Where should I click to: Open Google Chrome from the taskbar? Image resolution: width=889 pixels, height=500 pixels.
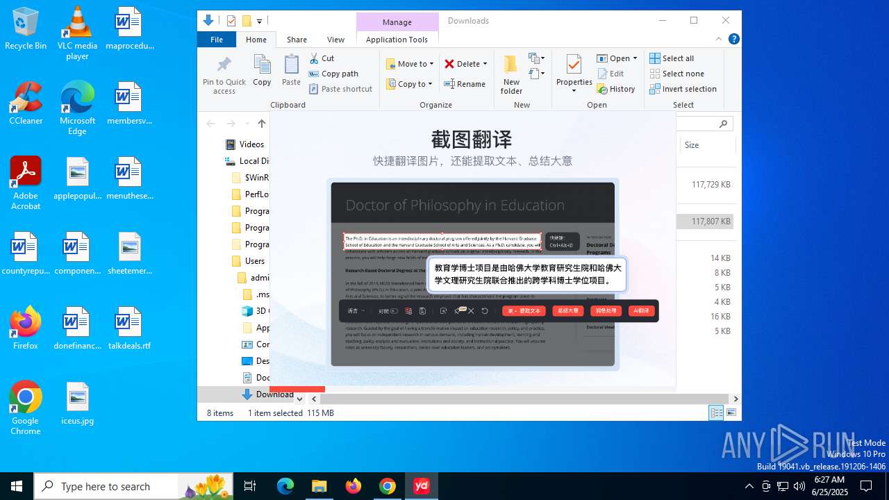388,486
